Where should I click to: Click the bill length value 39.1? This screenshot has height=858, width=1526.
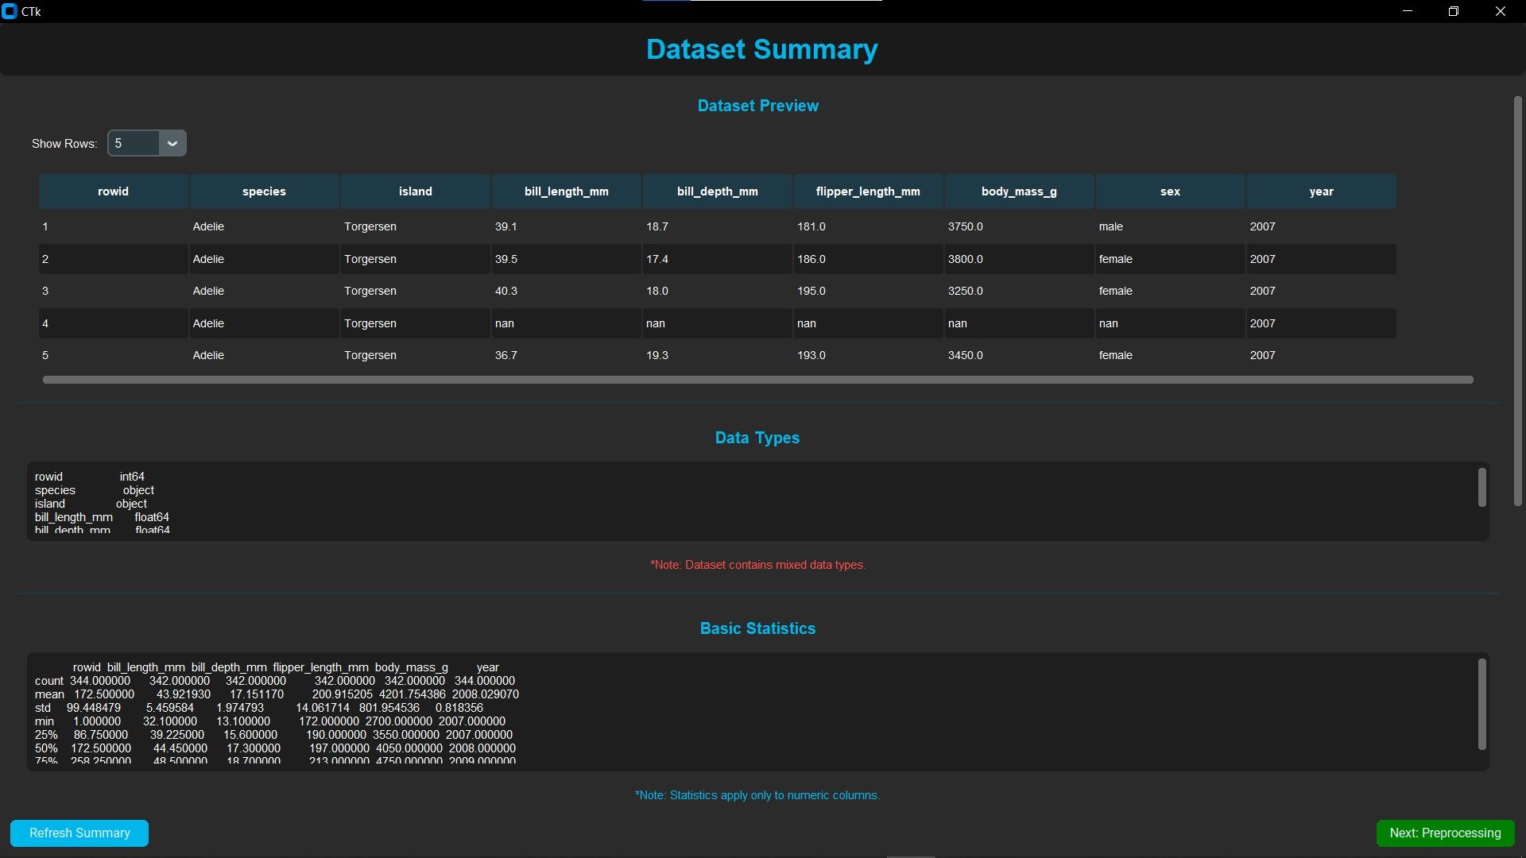coord(505,226)
